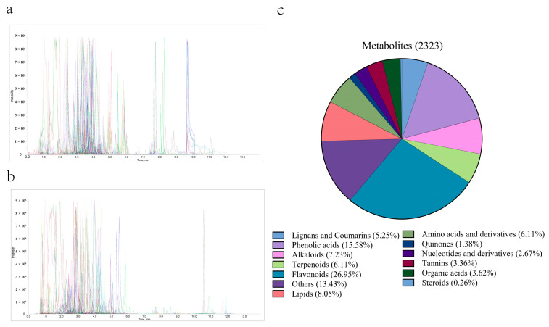Click the Tannins legend swatch
Image resolution: width=549 pixels, height=327 pixels.
(408, 263)
